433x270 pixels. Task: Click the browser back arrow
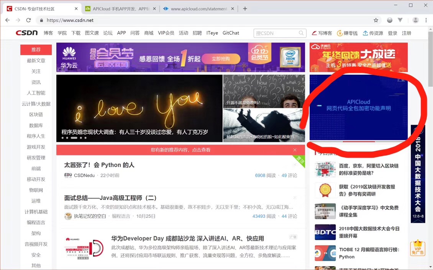coord(7,20)
